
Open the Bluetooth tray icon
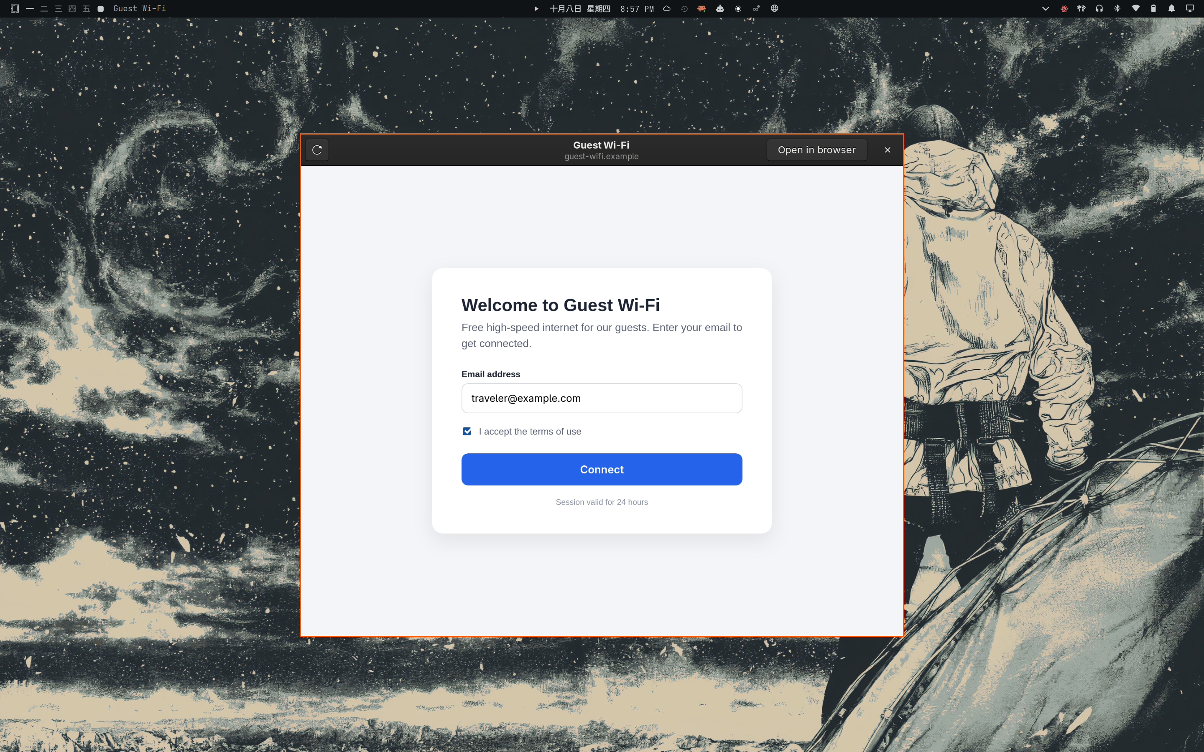(x=1117, y=8)
